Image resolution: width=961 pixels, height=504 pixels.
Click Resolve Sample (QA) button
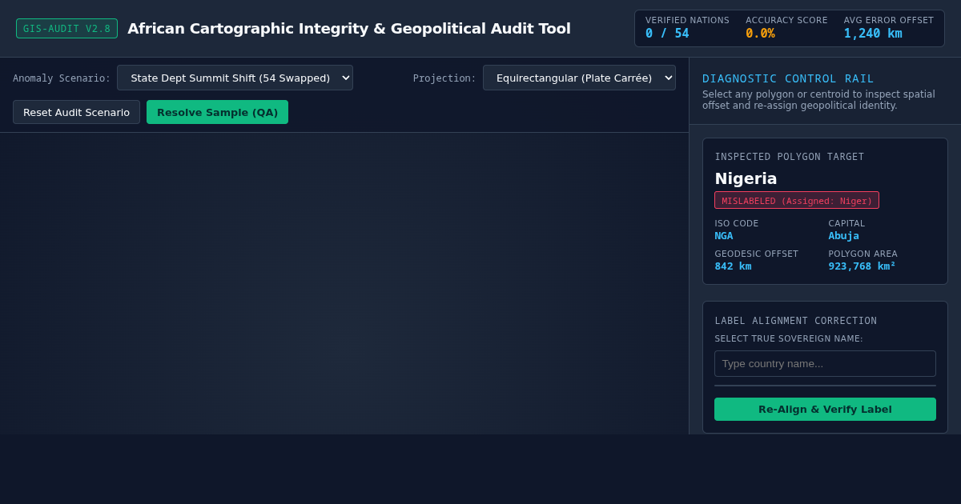point(217,112)
